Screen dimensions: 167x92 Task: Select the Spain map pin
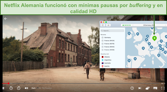tap(135, 59)
